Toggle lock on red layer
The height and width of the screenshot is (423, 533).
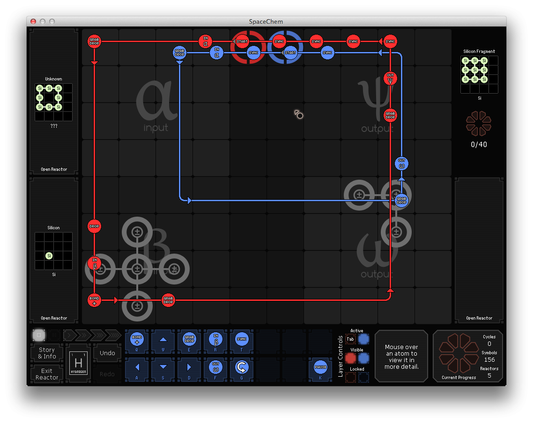[x=350, y=377]
